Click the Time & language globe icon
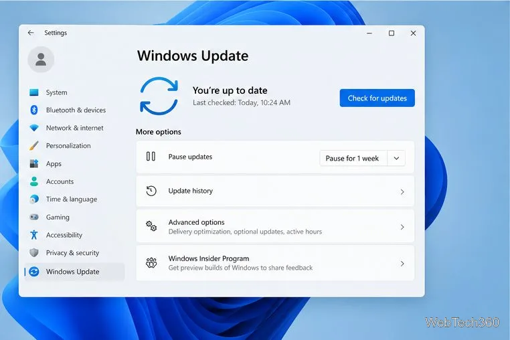The height and width of the screenshot is (340, 510). 34,199
